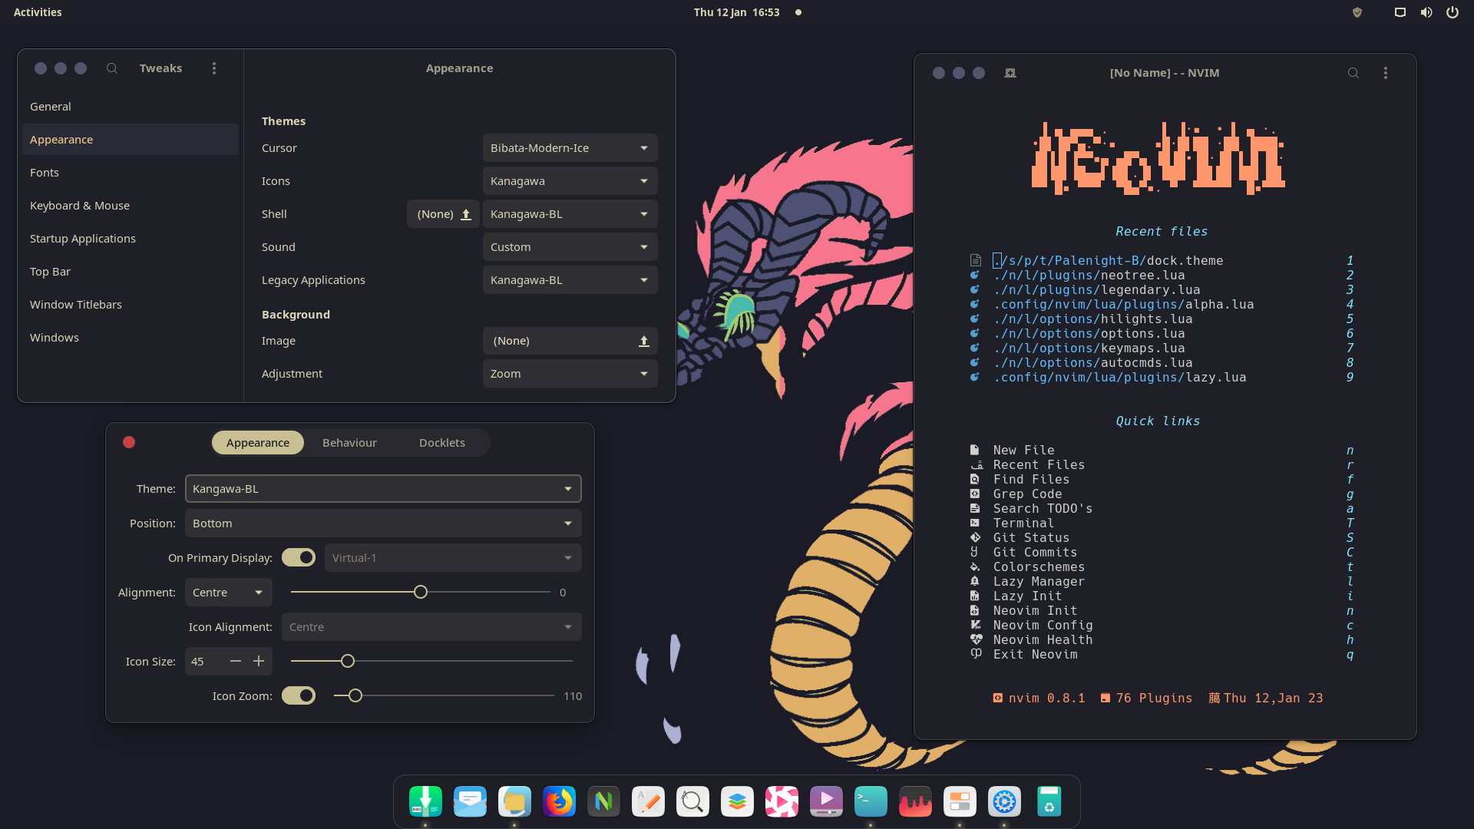Open the clock Thu 12 Jan 16:53

point(737,12)
